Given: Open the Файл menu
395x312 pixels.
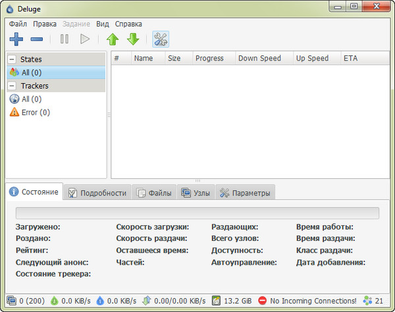Looking at the screenshot, I should (18, 23).
